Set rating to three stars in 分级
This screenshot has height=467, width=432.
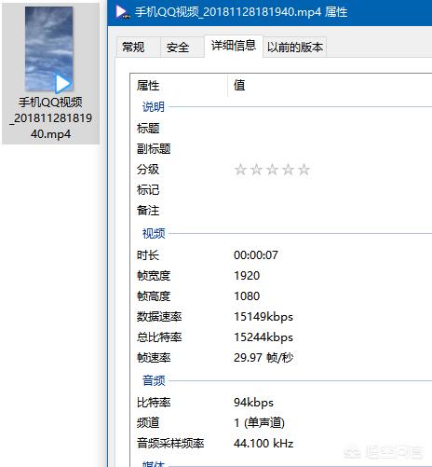pyautogui.click(x=272, y=170)
